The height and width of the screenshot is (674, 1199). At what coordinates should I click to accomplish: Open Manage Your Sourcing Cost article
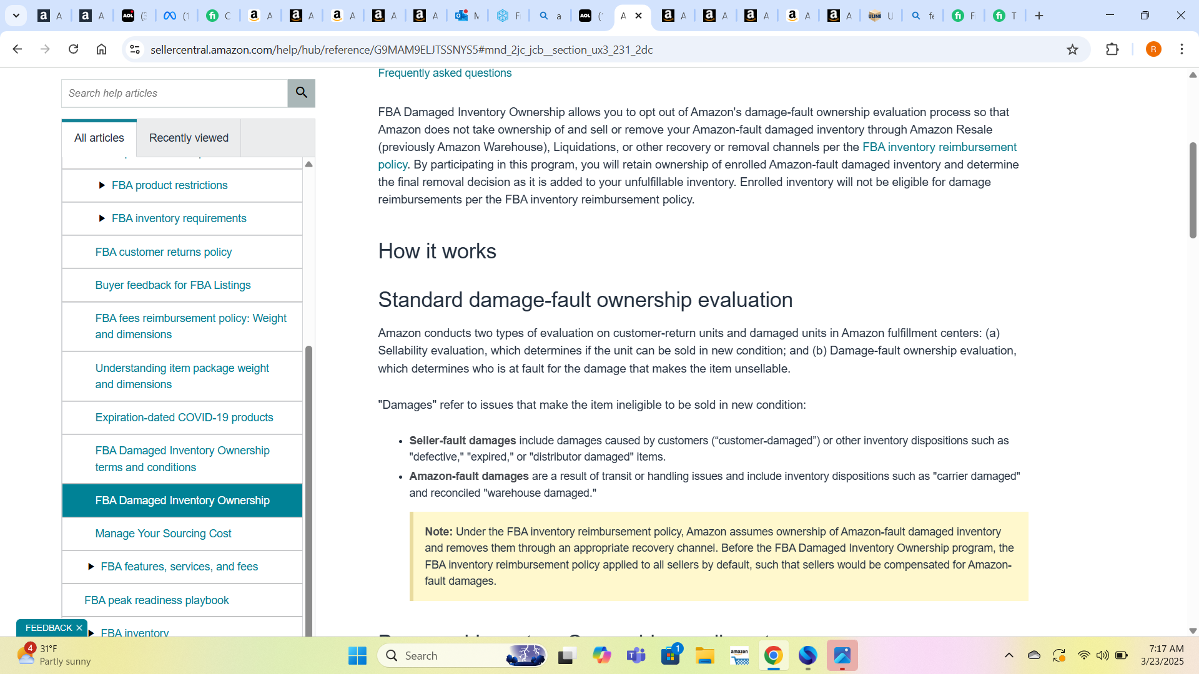click(163, 534)
